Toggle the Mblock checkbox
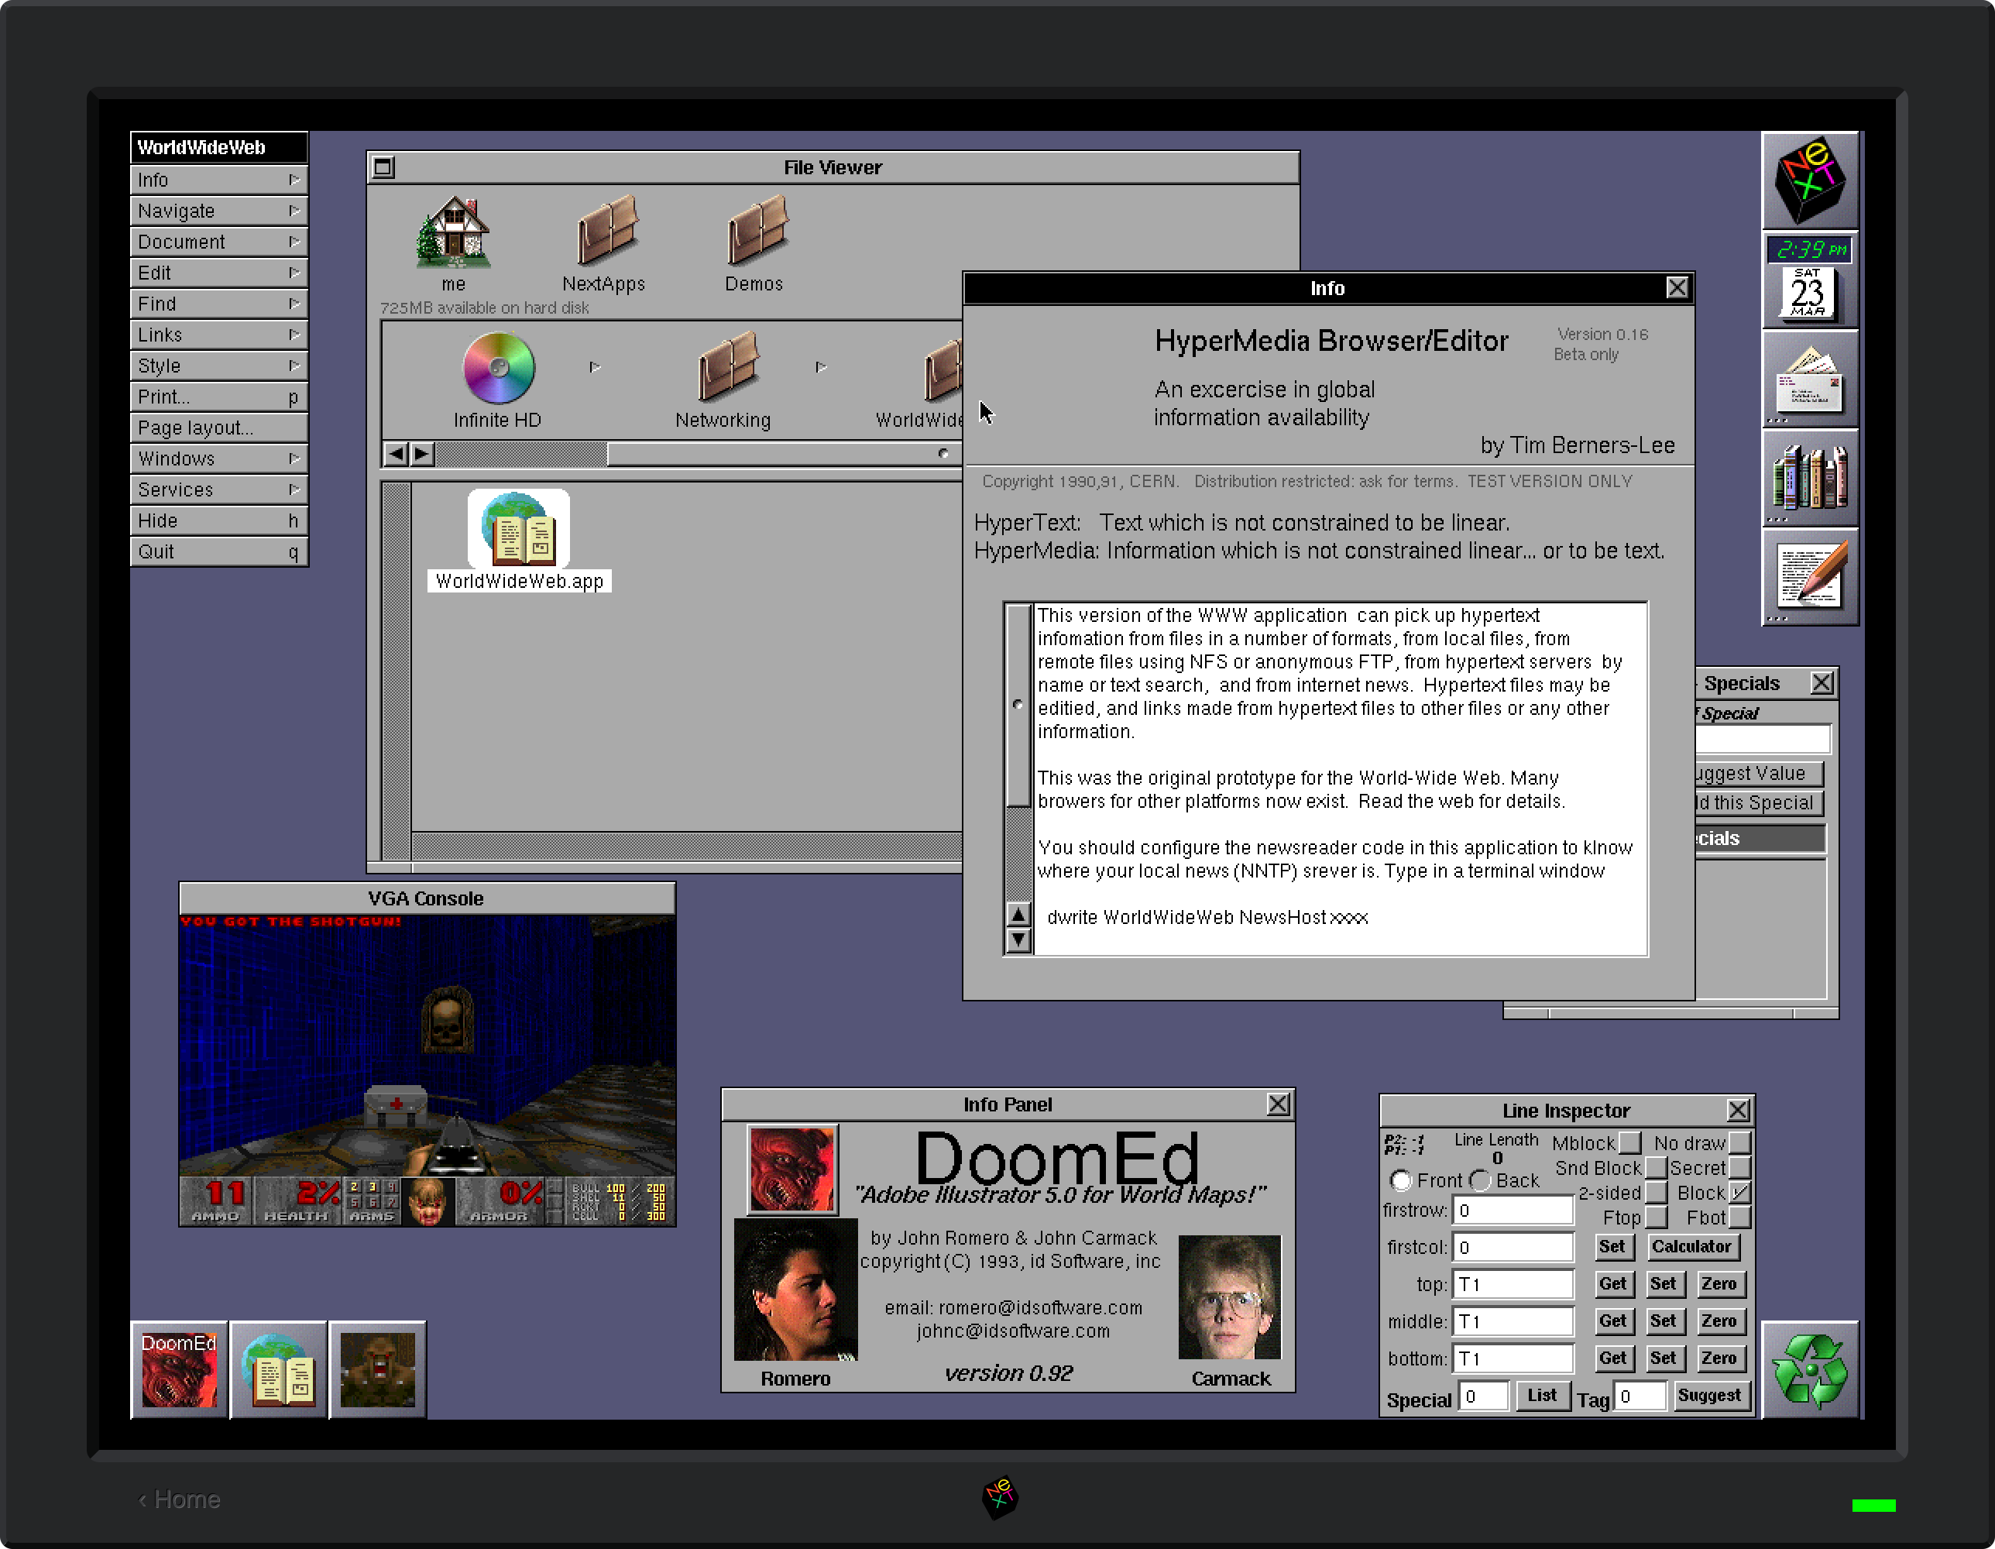This screenshot has width=1995, height=1549. point(1629,1142)
